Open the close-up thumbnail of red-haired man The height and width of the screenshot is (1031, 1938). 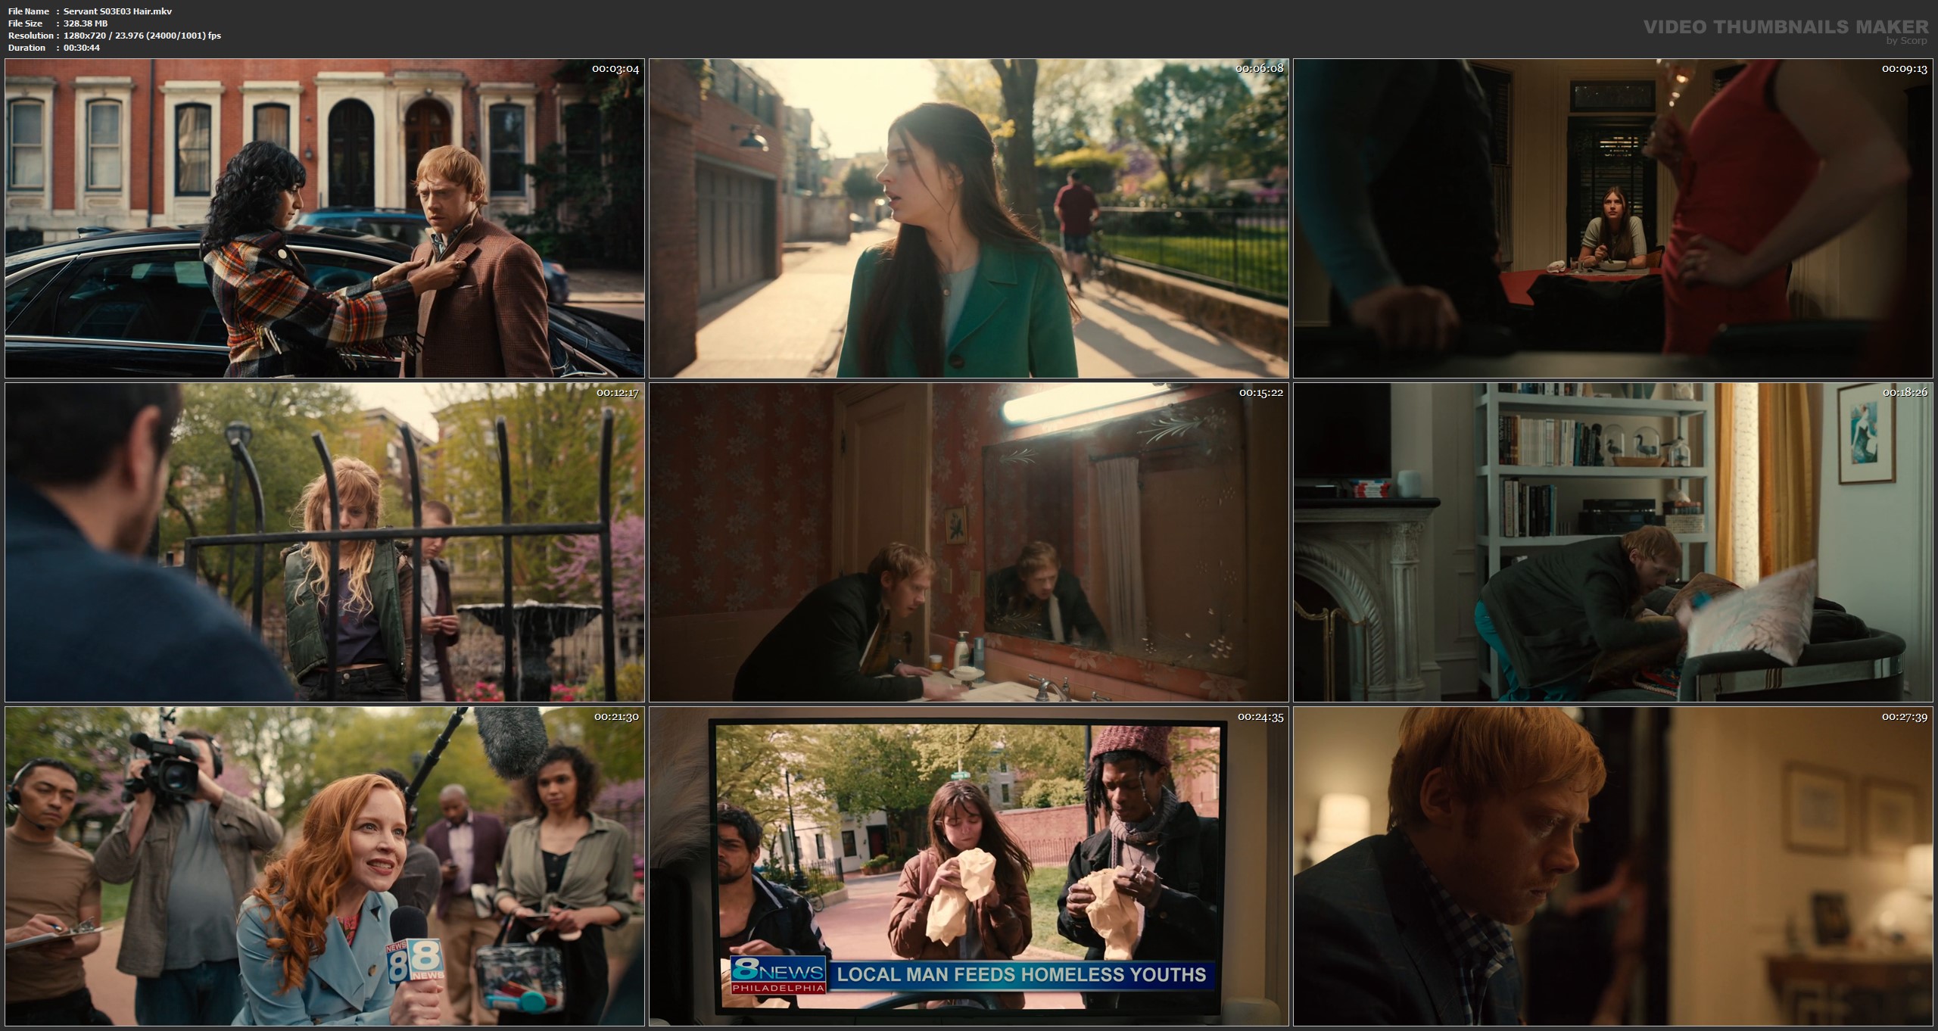click(1614, 866)
